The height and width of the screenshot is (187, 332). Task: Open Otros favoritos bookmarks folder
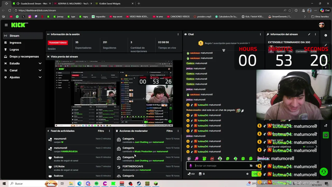[320, 17]
